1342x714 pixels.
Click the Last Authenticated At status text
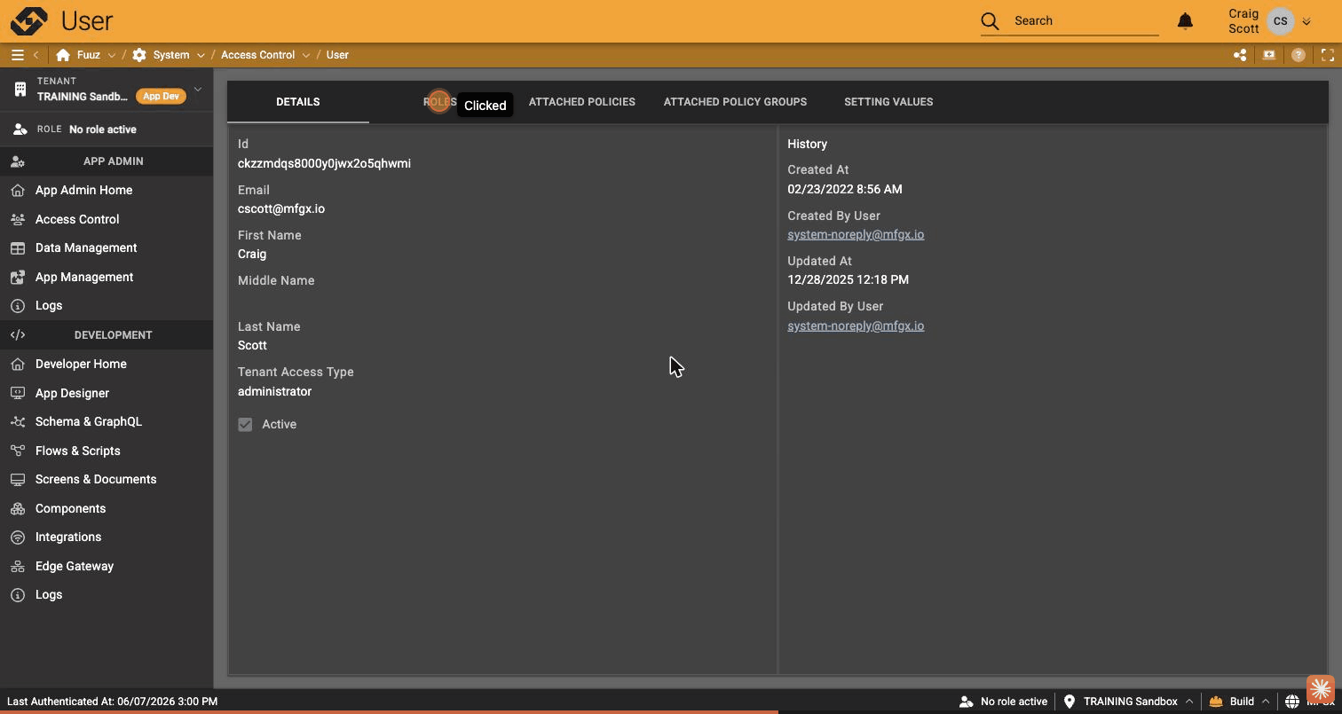click(112, 701)
